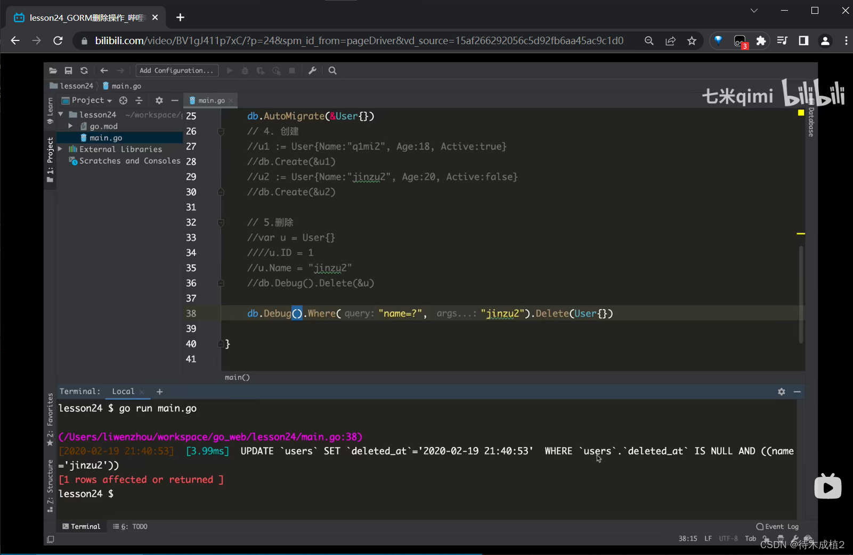
Task: Toggle fold marker at line 32
Action: click(x=221, y=222)
